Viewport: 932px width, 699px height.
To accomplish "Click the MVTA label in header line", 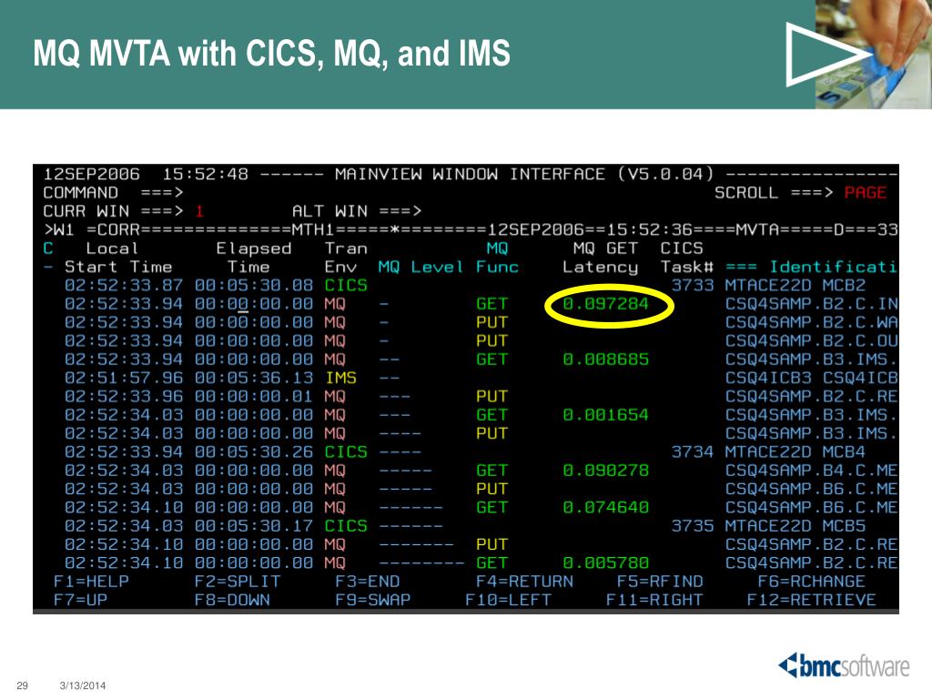I will (757, 229).
